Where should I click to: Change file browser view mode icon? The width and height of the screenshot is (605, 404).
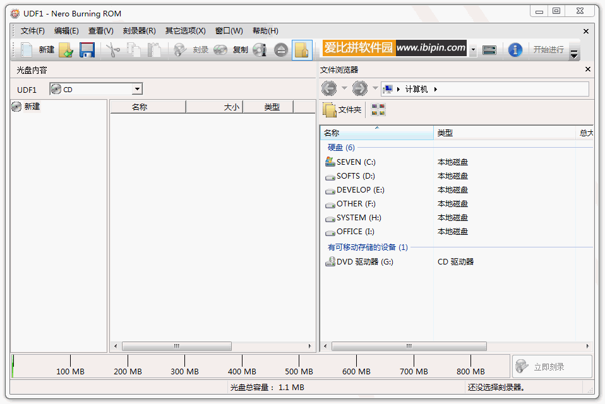[378, 110]
